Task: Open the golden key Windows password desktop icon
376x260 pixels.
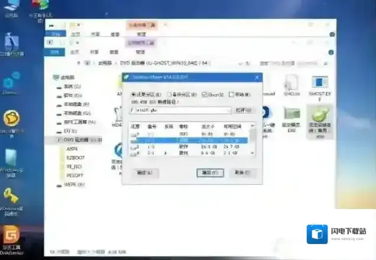Action: pyautogui.click(x=11, y=198)
